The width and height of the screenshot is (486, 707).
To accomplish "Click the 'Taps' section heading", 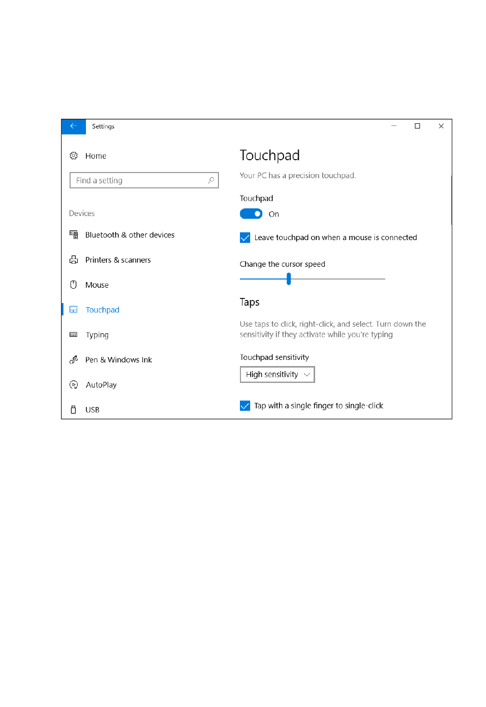I will pos(250,302).
